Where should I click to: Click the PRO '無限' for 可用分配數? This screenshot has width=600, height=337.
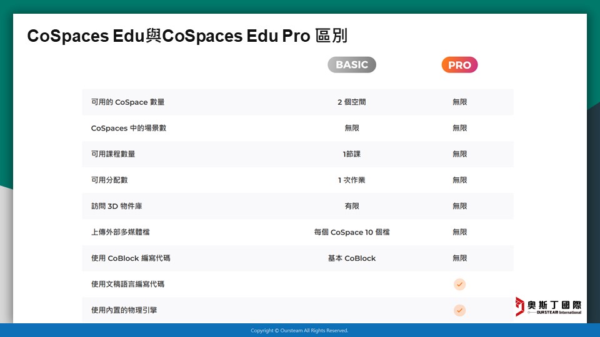[x=459, y=180]
